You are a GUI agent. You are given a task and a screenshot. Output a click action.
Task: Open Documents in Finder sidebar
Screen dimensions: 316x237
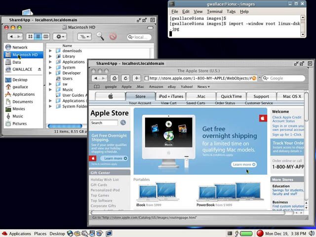[23, 102]
